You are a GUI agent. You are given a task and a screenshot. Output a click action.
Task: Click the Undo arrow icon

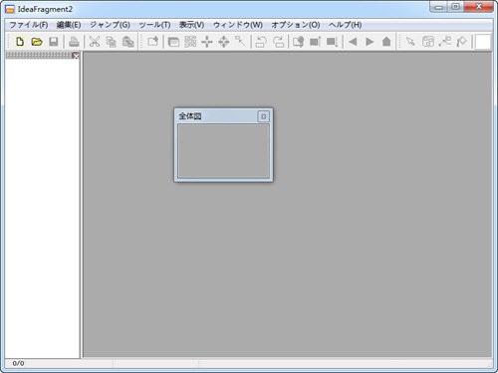coord(261,42)
